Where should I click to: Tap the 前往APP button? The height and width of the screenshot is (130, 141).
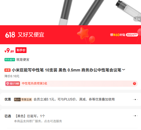[x=132, y=35]
